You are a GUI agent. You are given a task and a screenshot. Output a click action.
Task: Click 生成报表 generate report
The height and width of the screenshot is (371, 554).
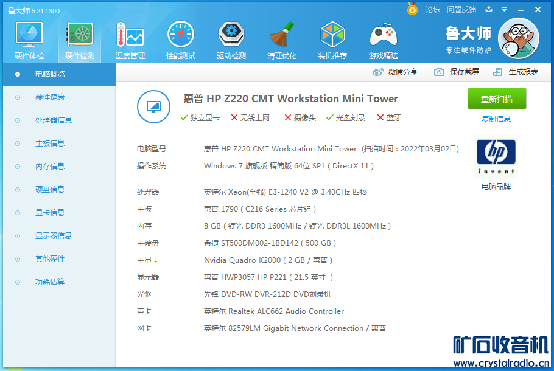pyautogui.click(x=524, y=72)
